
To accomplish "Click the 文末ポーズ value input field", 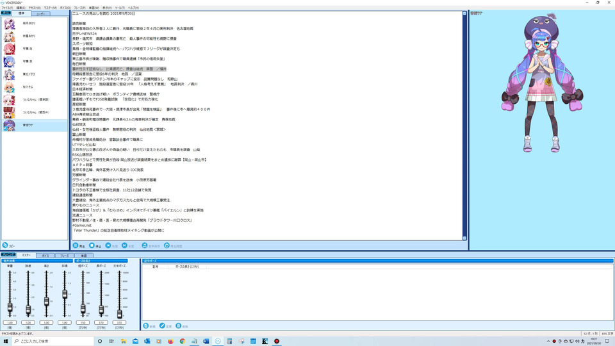I will click(x=120, y=322).
